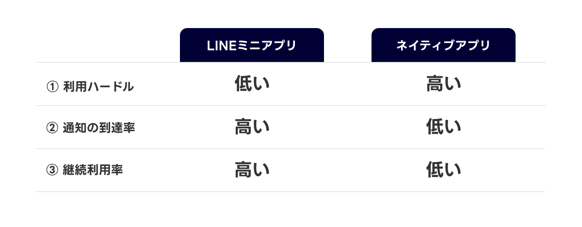Select the ネイティブアプリ header tab
The width and height of the screenshot is (582, 227).
pos(443,45)
